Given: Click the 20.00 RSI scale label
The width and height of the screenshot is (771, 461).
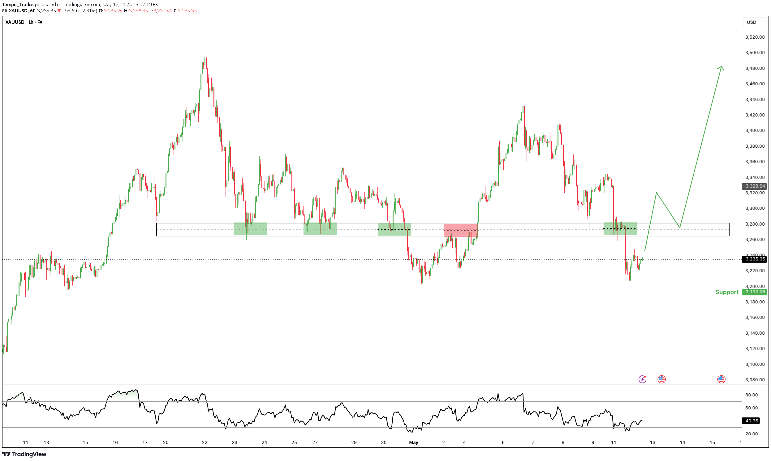Looking at the screenshot, I should [x=752, y=434].
